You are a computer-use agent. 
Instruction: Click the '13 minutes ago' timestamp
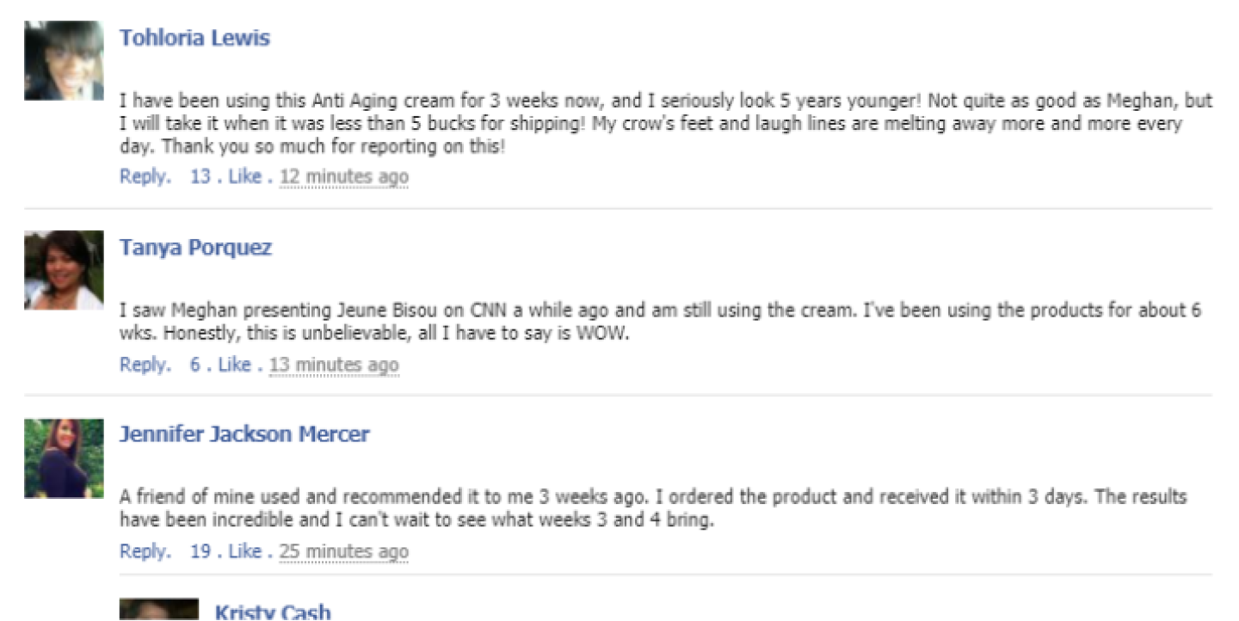[334, 365]
